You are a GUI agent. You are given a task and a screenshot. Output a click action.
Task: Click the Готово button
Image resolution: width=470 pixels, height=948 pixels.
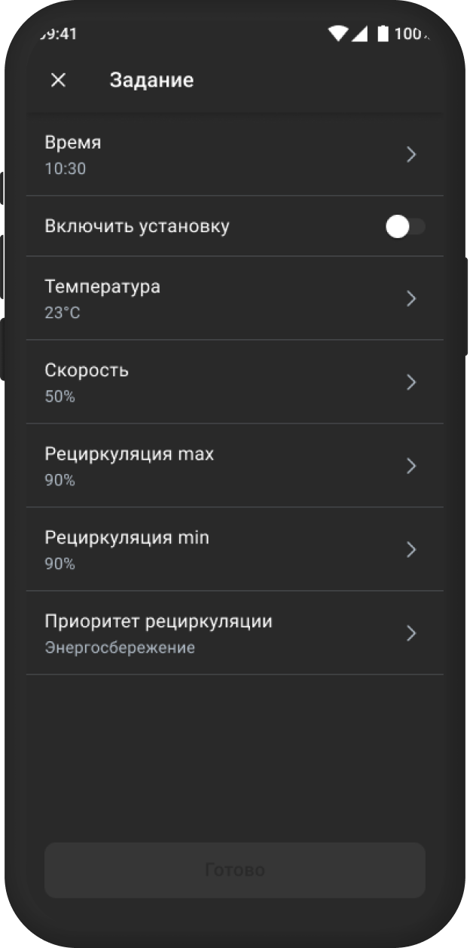tap(235, 870)
